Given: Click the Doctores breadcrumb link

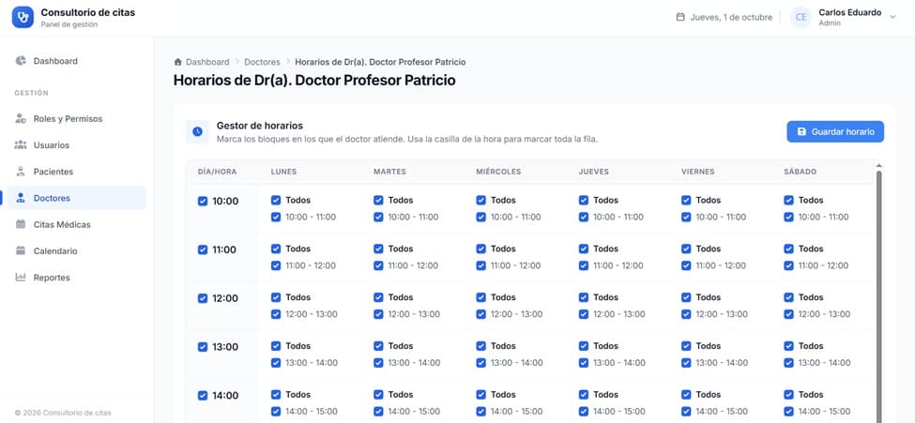Looking at the screenshot, I should (262, 62).
